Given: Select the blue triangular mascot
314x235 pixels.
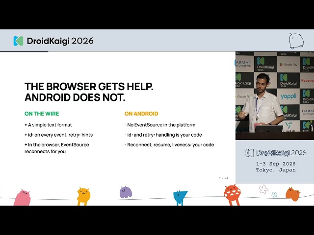Looking at the screenshot, I should pos(180,198).
